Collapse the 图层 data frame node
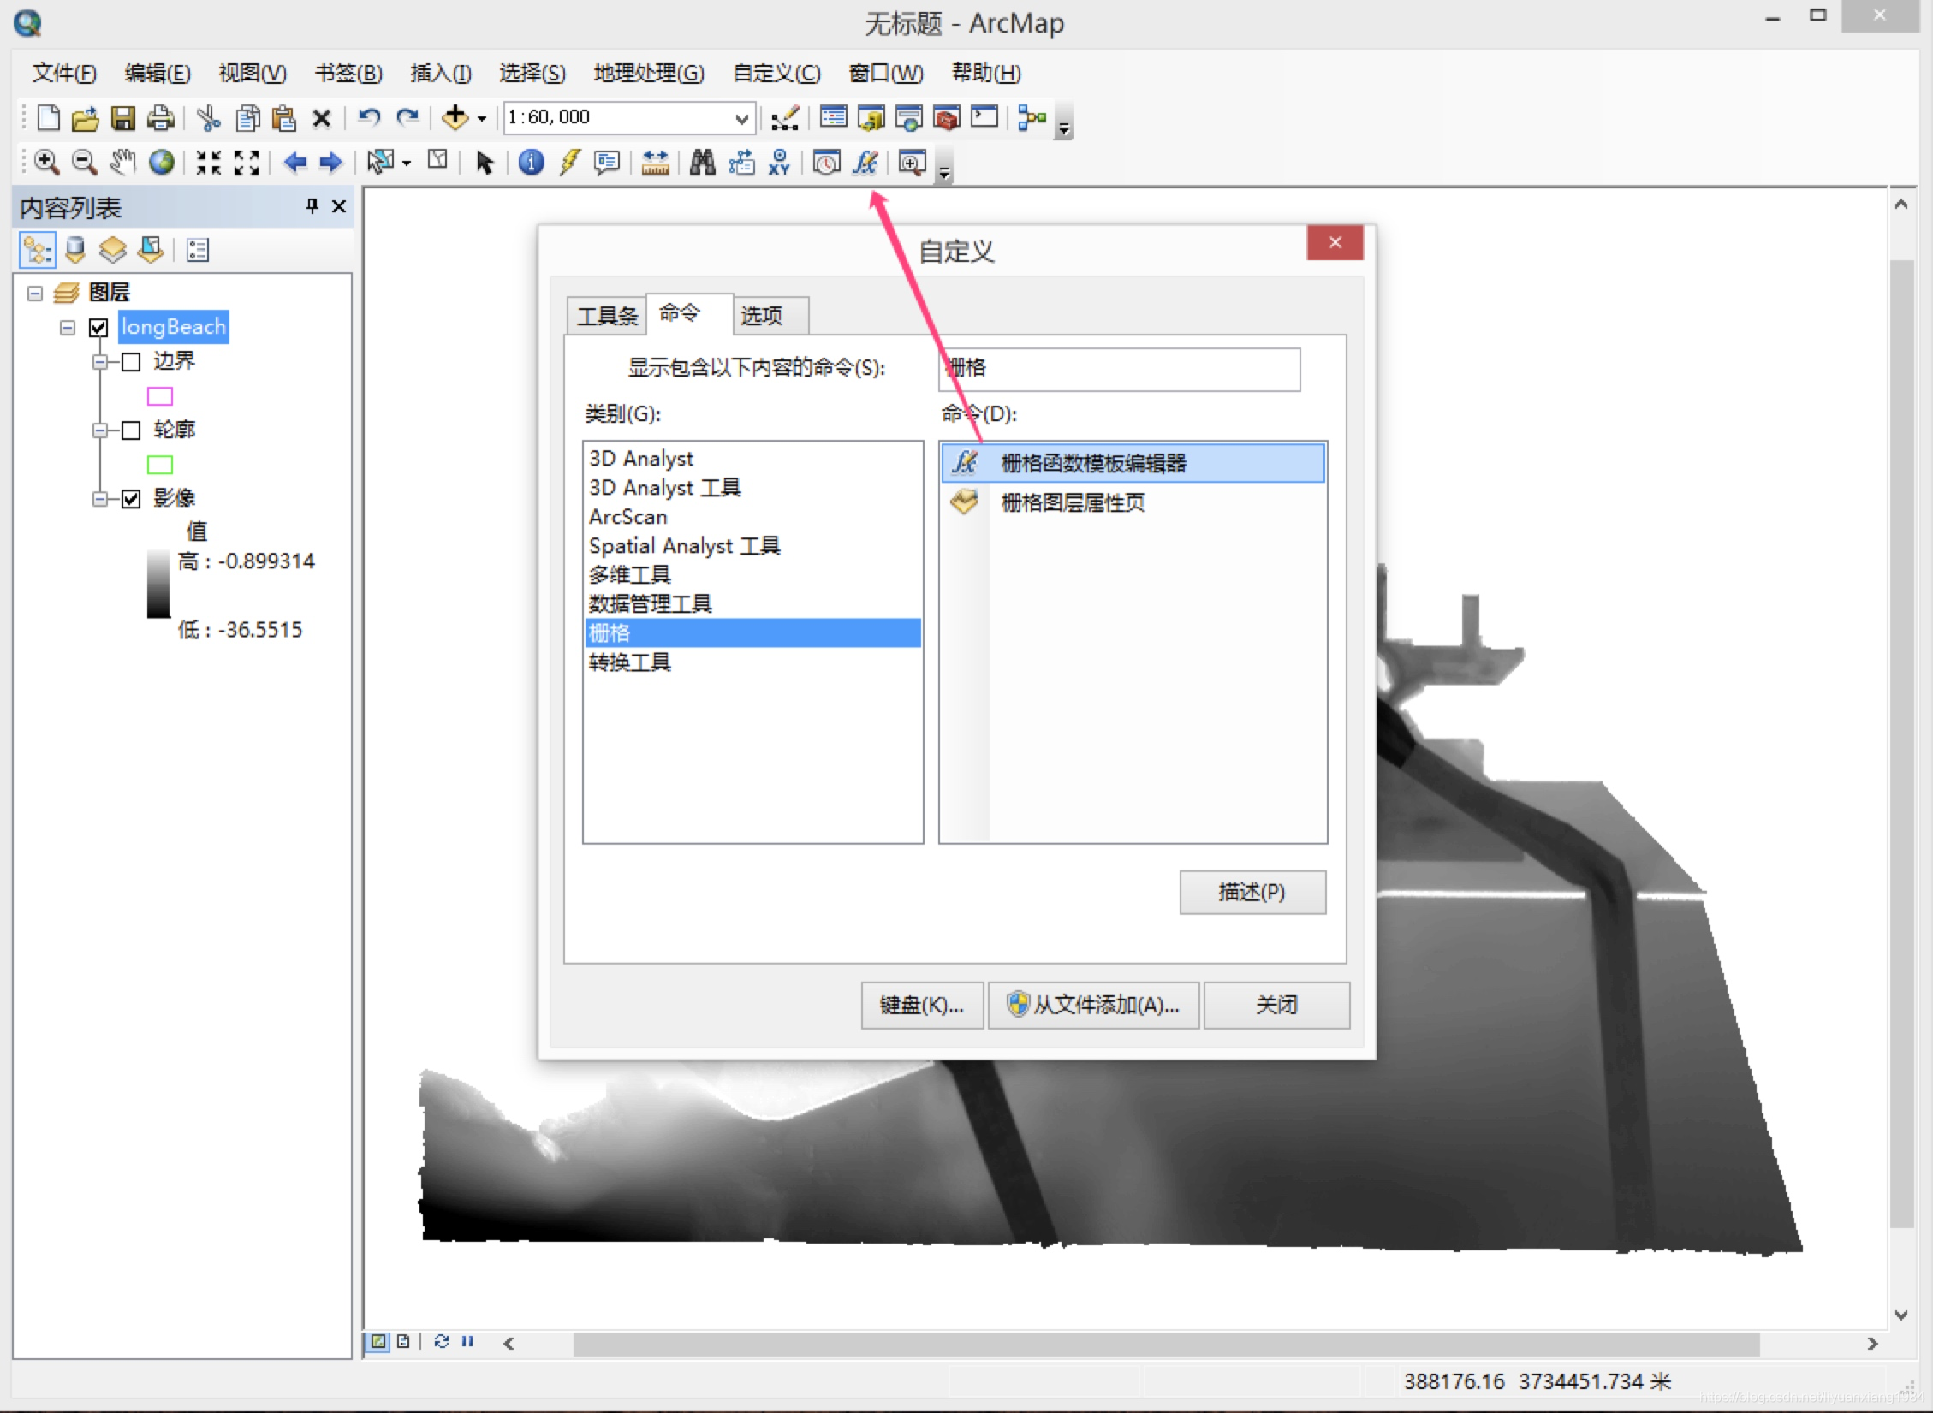Screen dimensions: 1933x1413 click(35, 294)
